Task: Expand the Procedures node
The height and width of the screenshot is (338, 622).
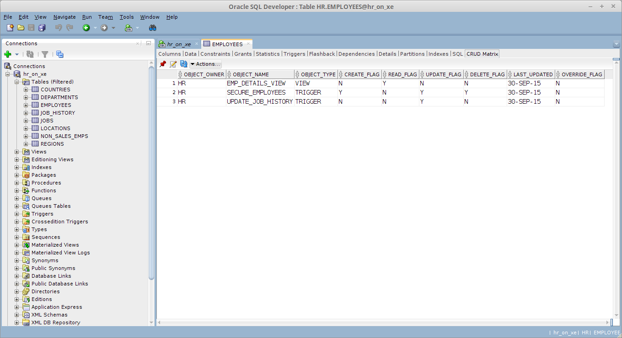Action: [17, 183]
